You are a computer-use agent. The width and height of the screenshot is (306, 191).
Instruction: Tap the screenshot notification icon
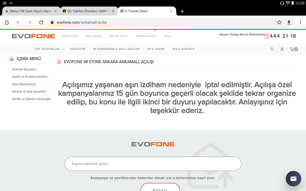point(5,3)
